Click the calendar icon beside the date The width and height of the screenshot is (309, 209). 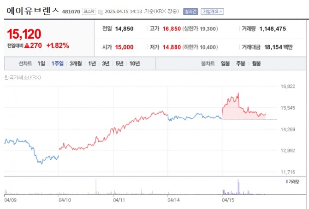click(x=101, y=12)
